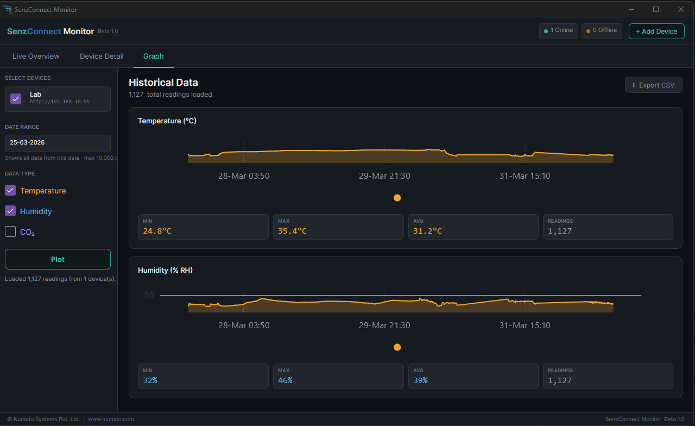Viewport: 695px width, 426px height.
Task: Enable the CO₂ data type checkbox
Action: [10, 231]
